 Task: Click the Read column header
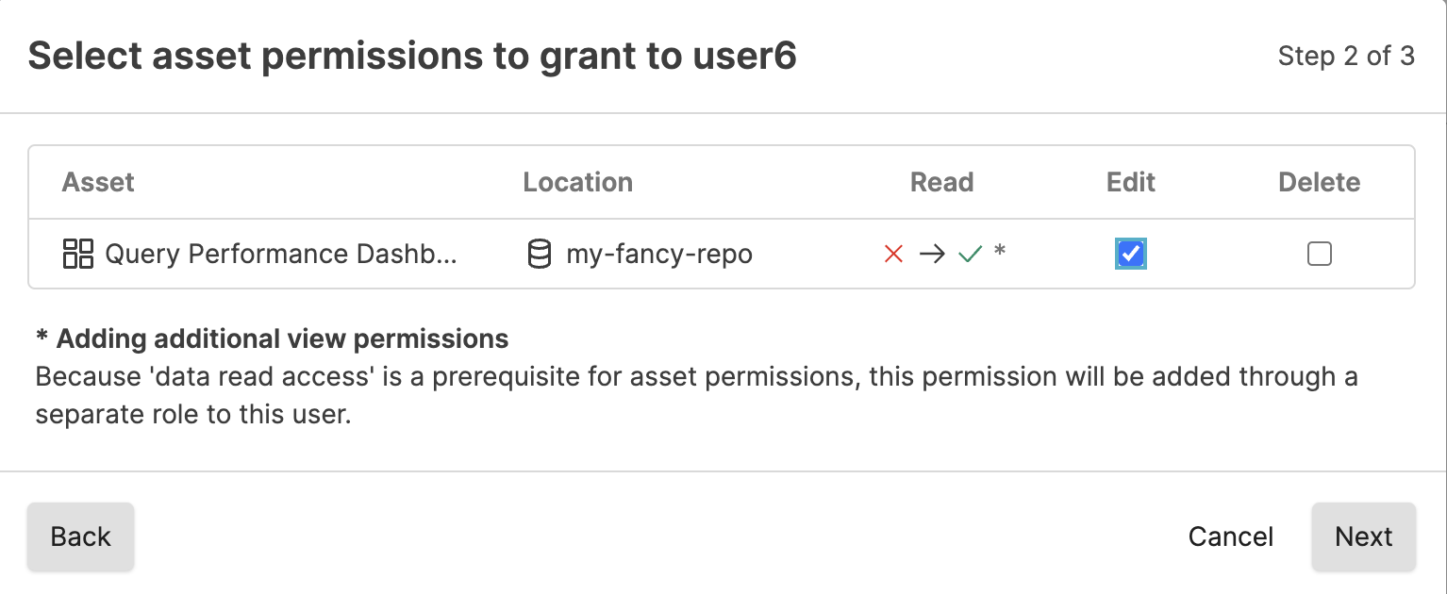941,182
